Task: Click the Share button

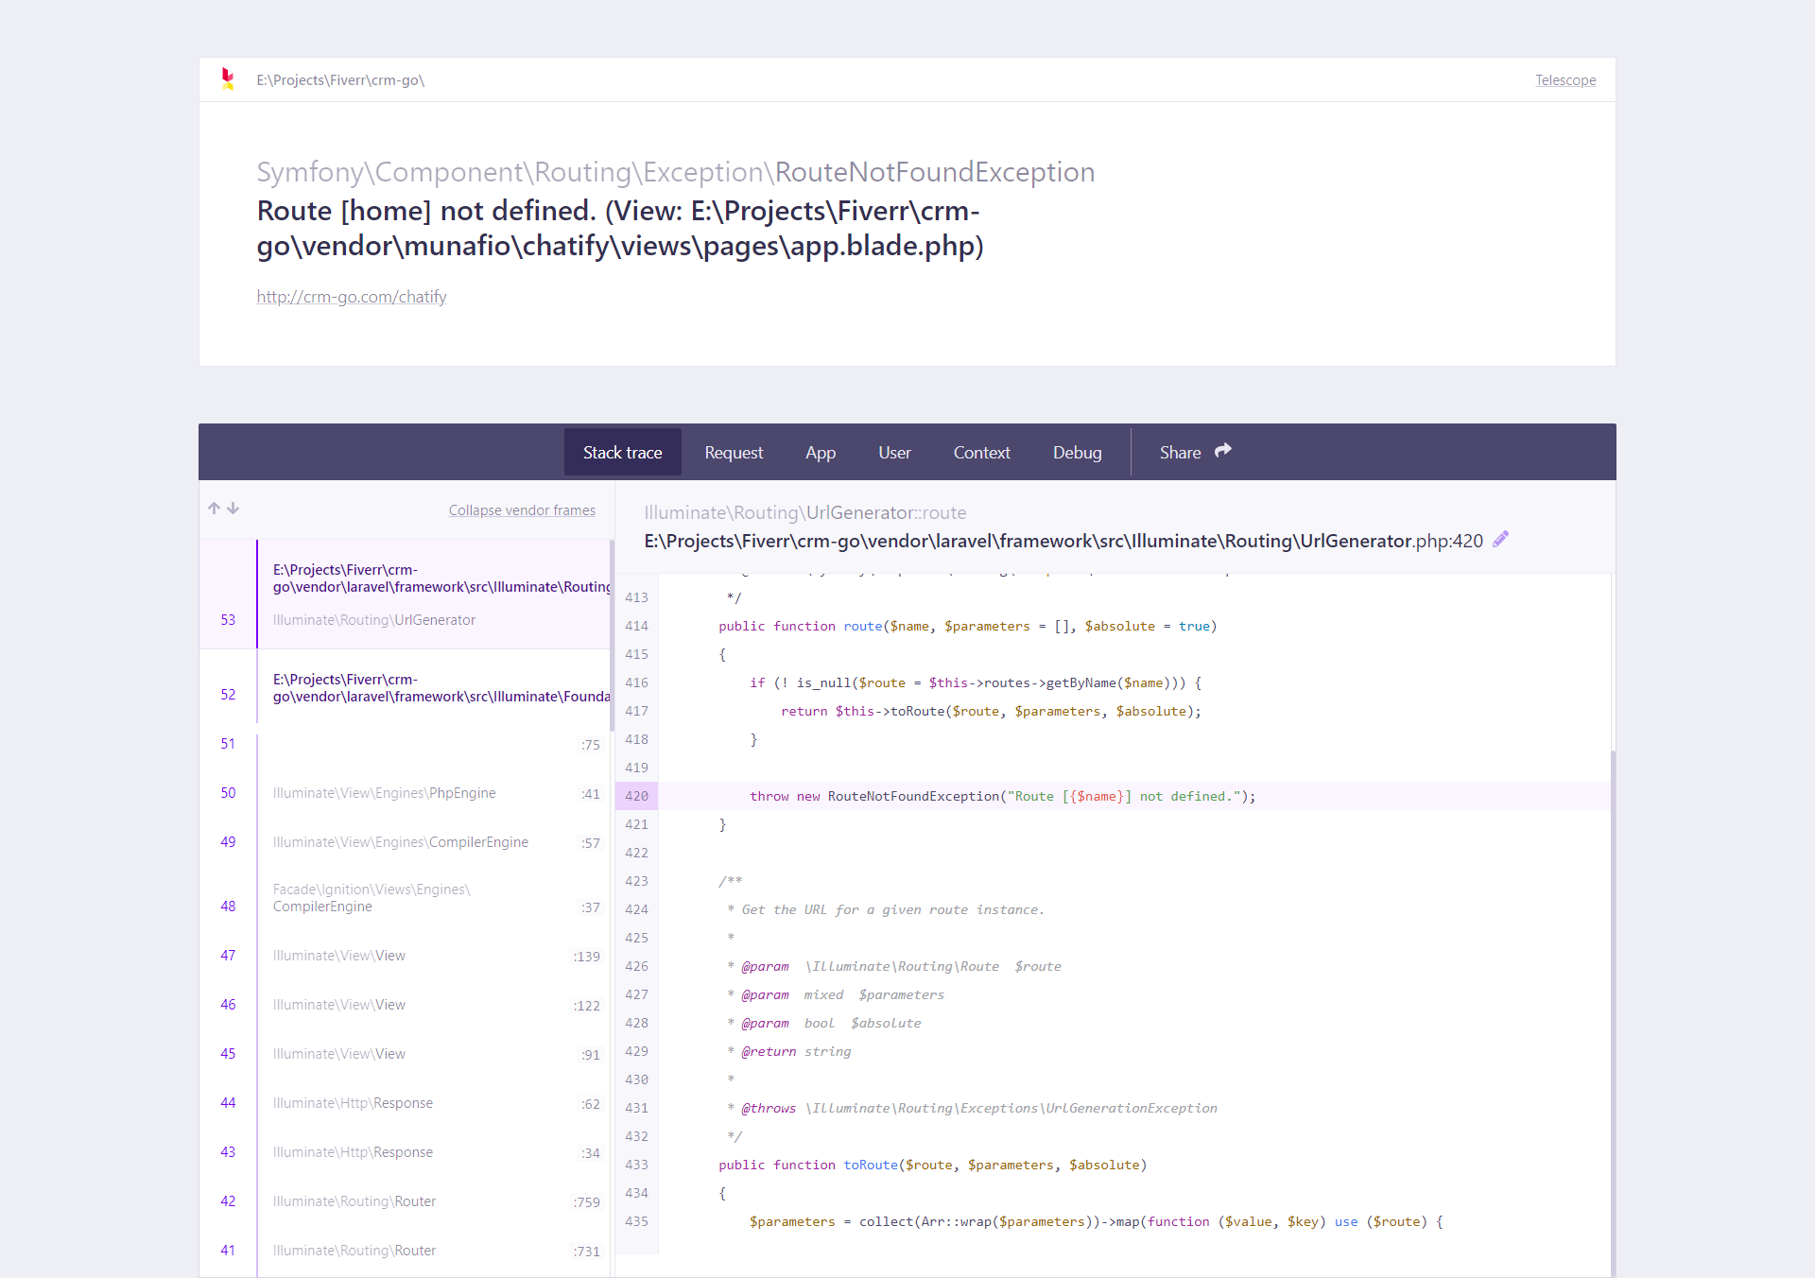Action: click(x=1180, y=452)
